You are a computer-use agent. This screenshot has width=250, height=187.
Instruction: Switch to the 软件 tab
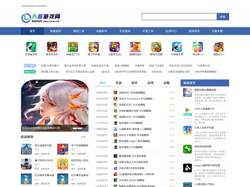(x=134, y=83)
